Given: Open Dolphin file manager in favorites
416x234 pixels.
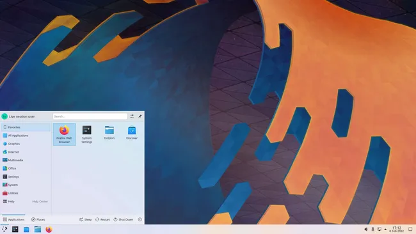Looking at the screenshot, I should pyautogui.click(x=109, y=133).
